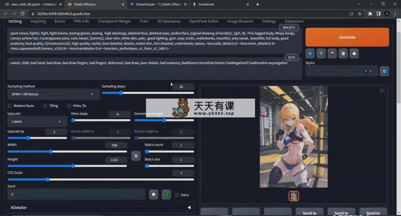The height and width of the screenshot is (216, 401).
Task: Tick the Extra seed checkbox
Action: point(177,195)
